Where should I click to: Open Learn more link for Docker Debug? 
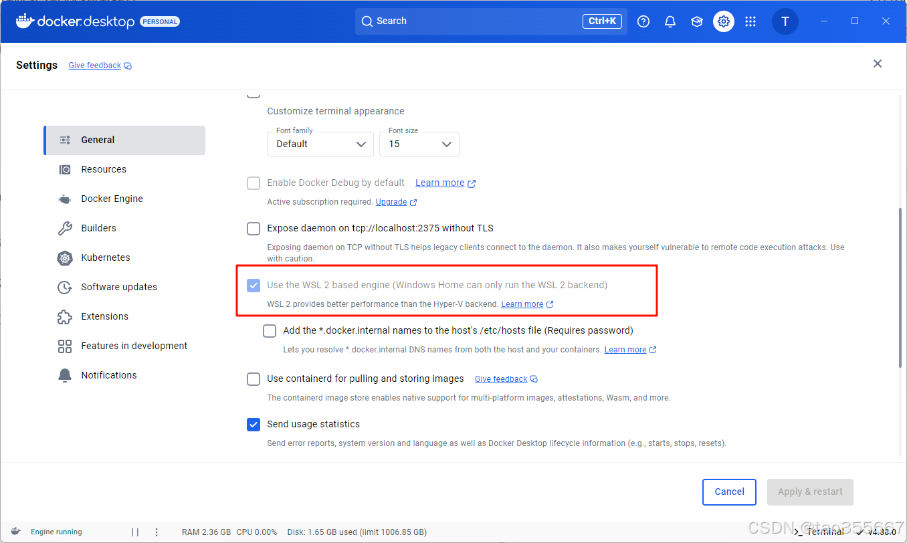click(440, 183)
